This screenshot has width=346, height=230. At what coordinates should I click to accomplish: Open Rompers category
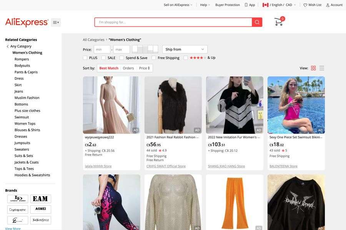tap(22, 59)
